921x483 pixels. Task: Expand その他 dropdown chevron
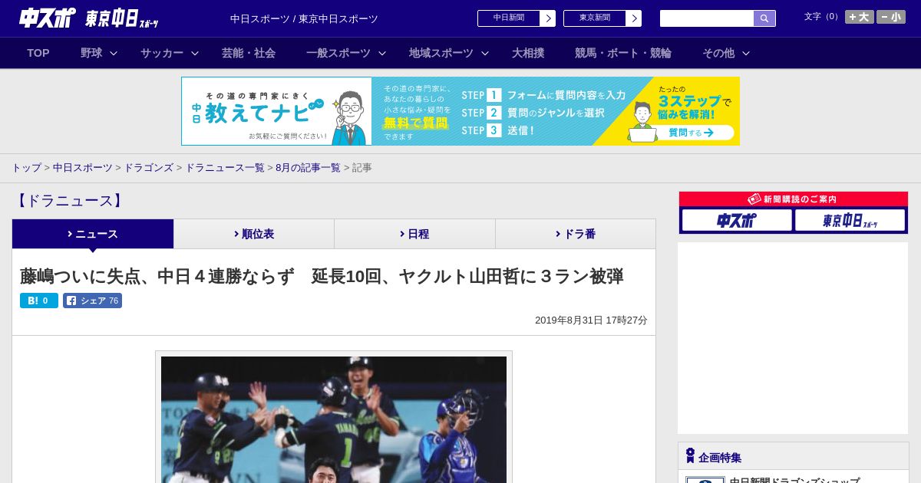coord(746,53)
